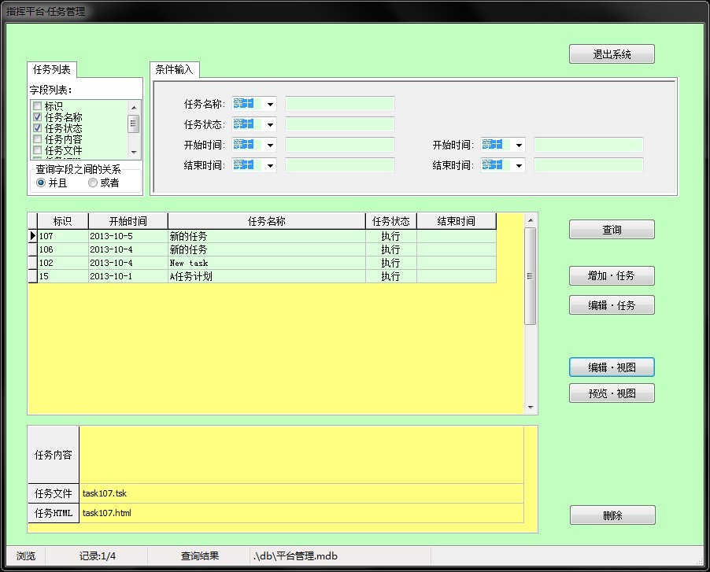Click the 任务内容 content area
The image size is (710, 572).
301,455
